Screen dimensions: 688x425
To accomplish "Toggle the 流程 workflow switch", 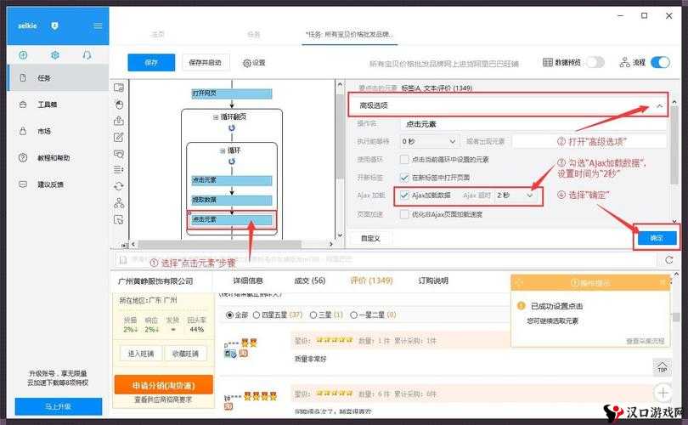I will pos(660,62).
